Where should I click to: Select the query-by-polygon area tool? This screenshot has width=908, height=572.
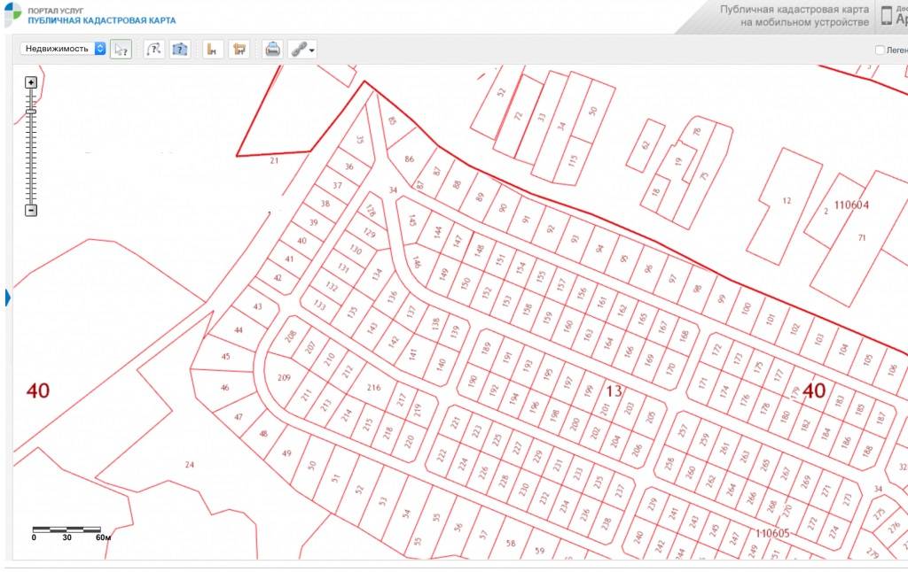coord(180,50)
